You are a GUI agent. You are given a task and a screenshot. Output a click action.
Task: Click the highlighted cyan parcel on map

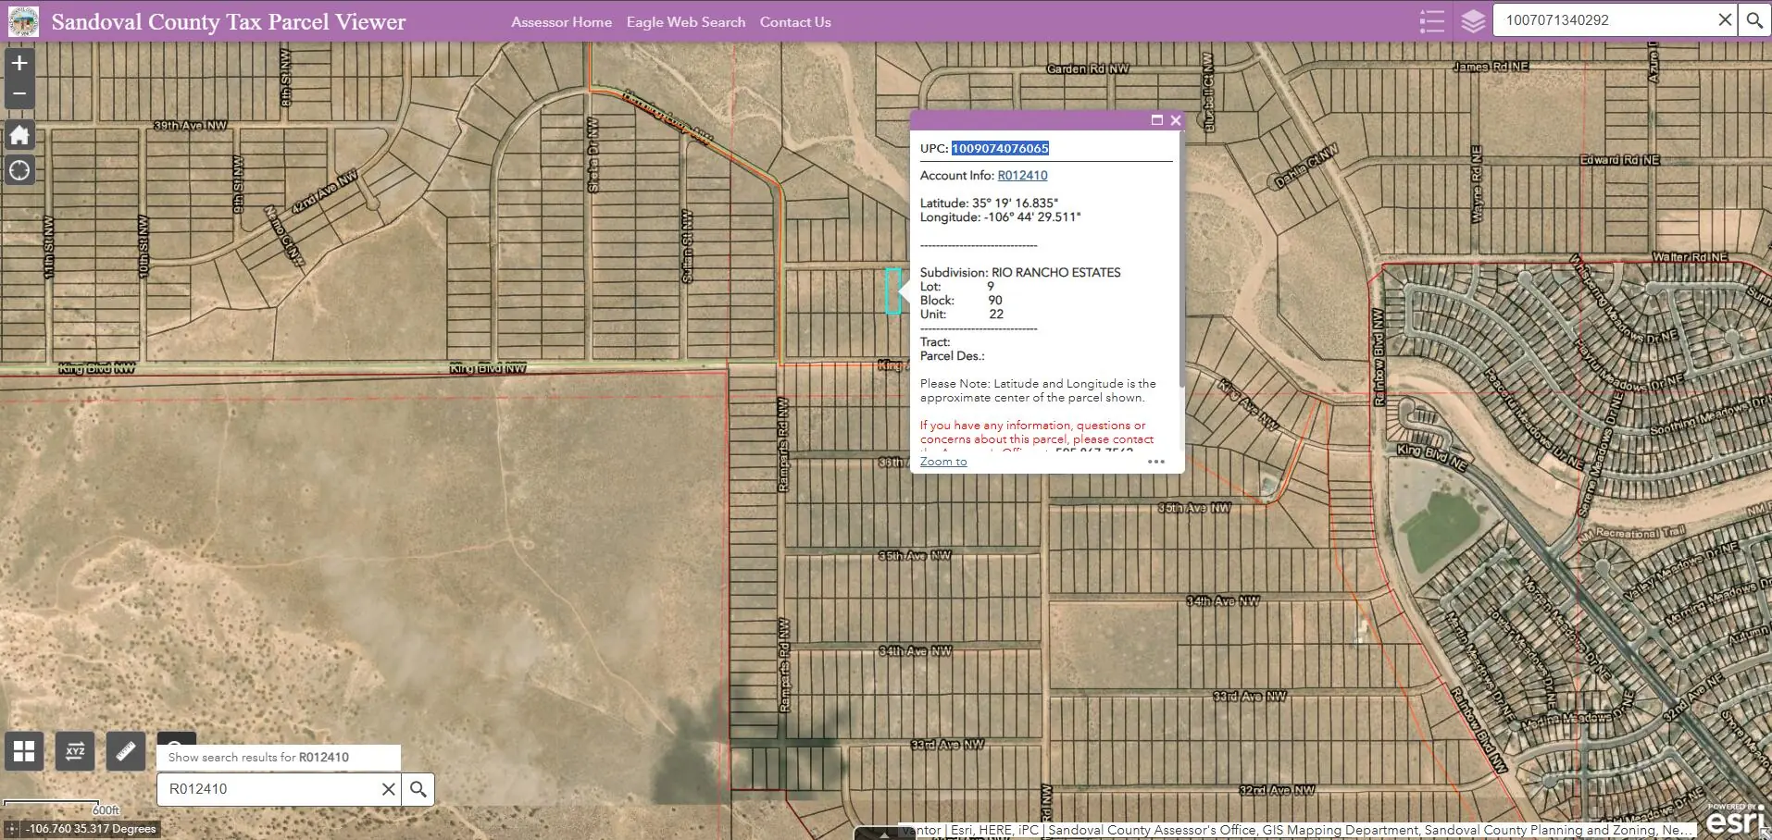pyautogui.click(x=892, y=290)
